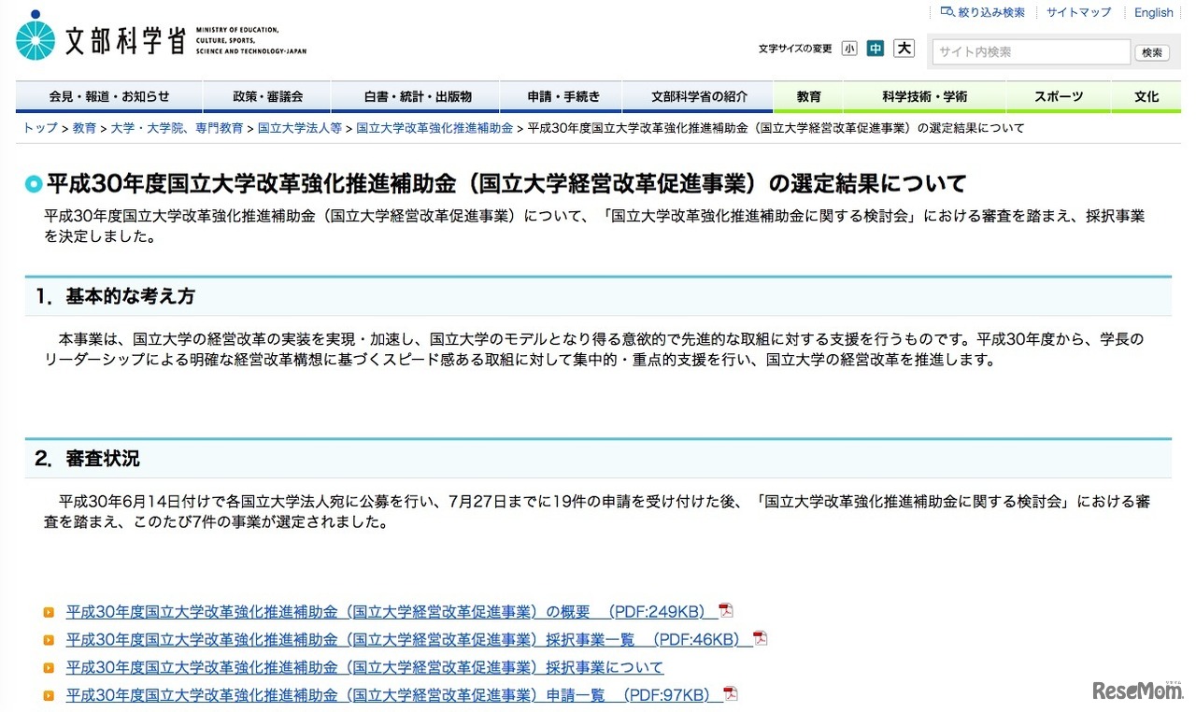Select the 科学技術・学術 tab
The image size is (1196, 712).
coord(925,96)
